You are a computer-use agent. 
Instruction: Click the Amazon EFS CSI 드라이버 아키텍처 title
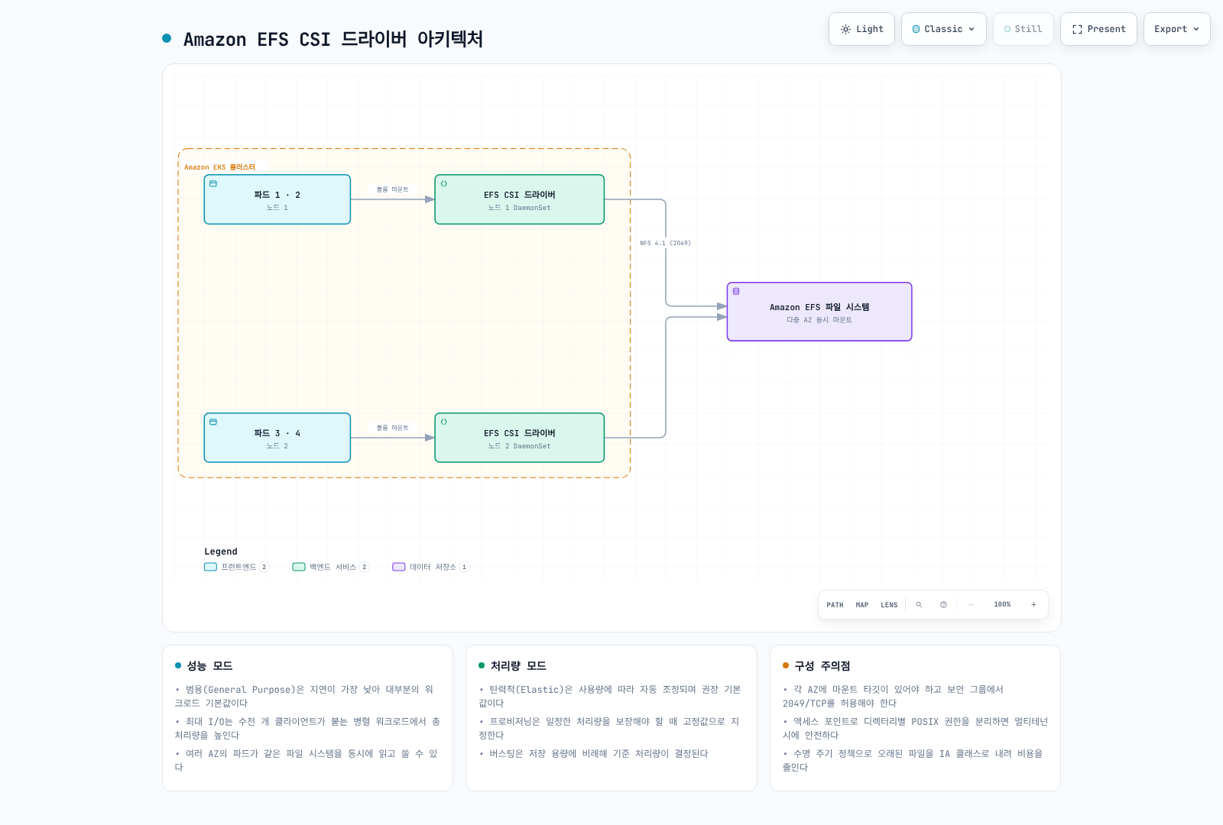click(x=333, y=39)
